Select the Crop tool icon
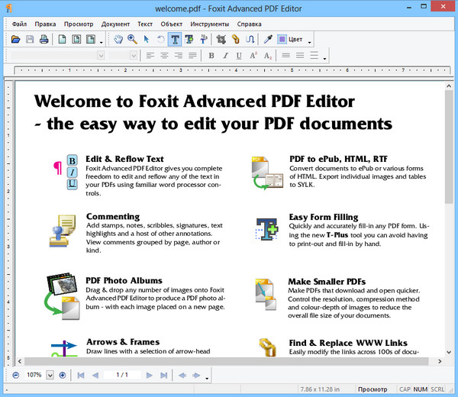This screenshot has height=397, width=458. coord(221,39)
